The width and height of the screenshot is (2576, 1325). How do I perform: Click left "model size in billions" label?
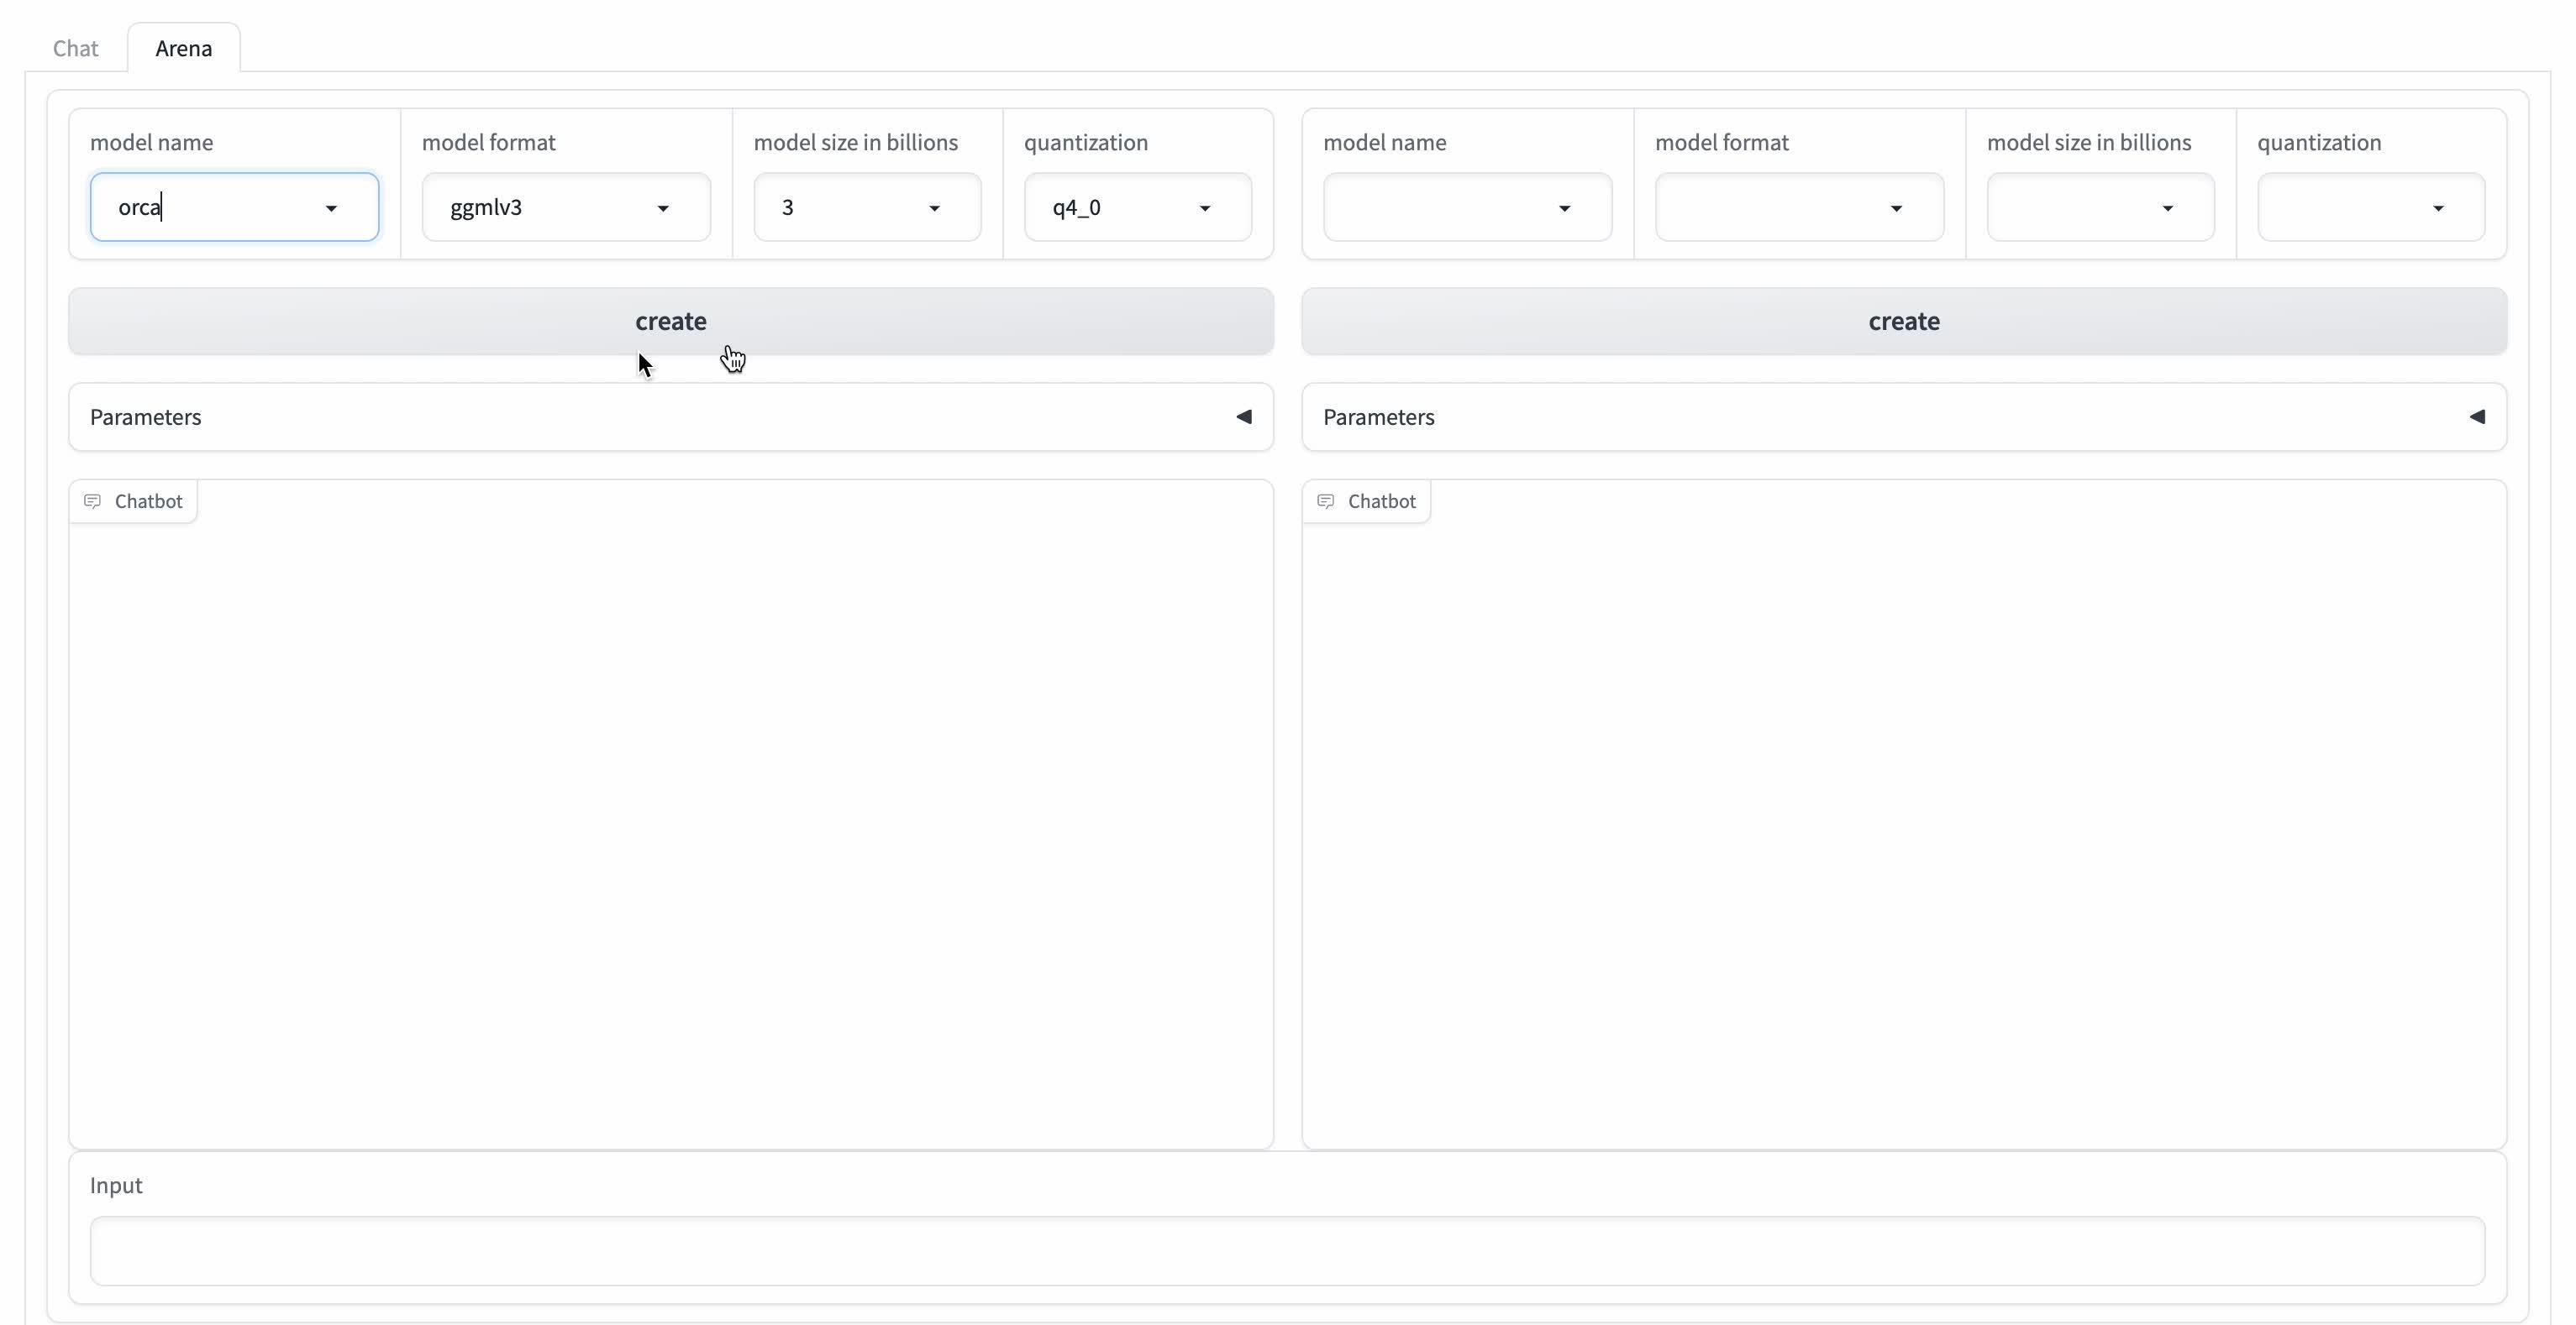pos(855,142)
